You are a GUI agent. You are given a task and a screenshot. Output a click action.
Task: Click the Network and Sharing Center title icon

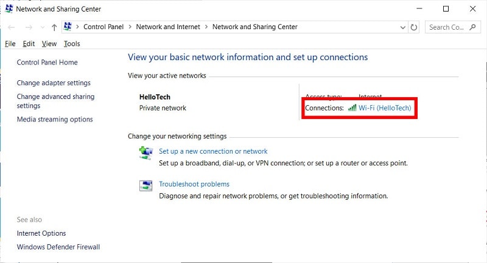coord(8,9)
